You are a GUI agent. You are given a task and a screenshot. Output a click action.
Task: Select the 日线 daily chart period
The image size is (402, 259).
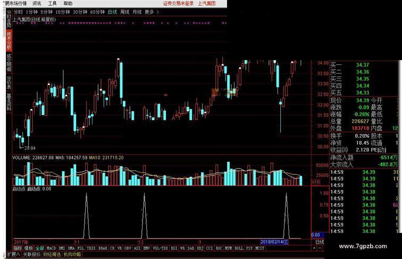112,12
